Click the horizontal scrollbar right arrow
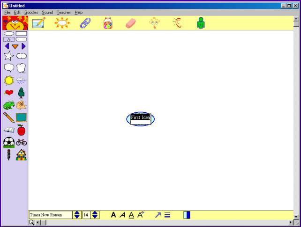Screen dimensions: 301x227 click(291, 222)
